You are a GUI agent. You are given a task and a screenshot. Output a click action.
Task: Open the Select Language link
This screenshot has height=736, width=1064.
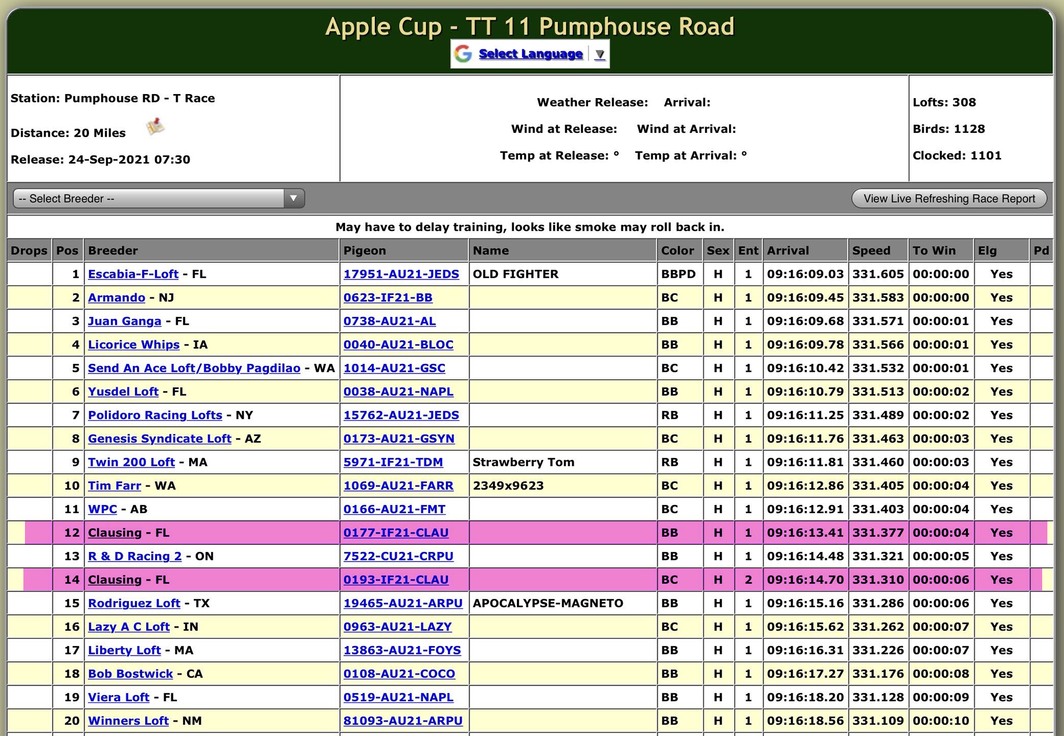[x=530, y=54]
